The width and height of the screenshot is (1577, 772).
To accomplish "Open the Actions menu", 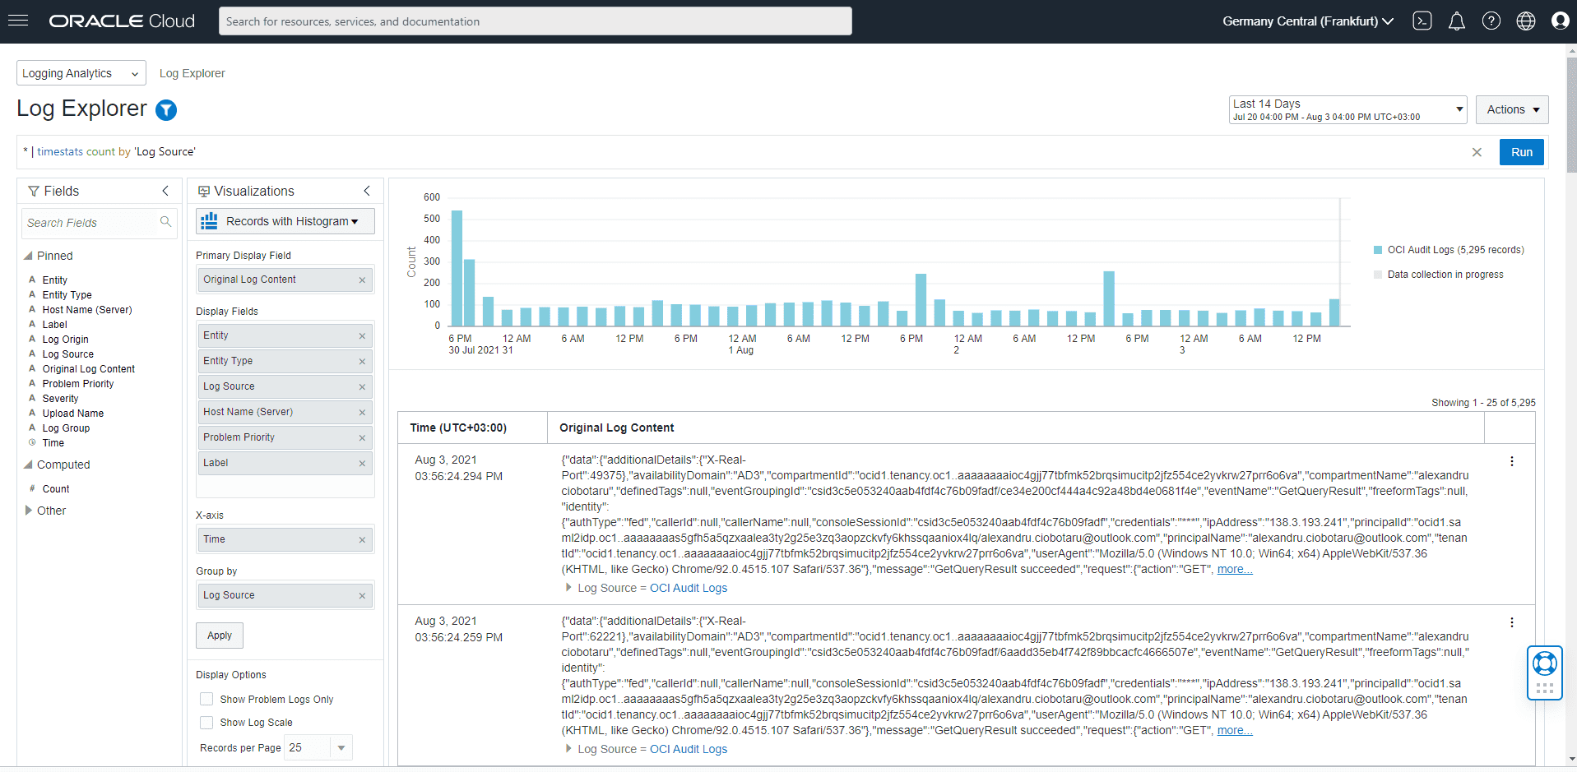I will tap(1512, 109).
